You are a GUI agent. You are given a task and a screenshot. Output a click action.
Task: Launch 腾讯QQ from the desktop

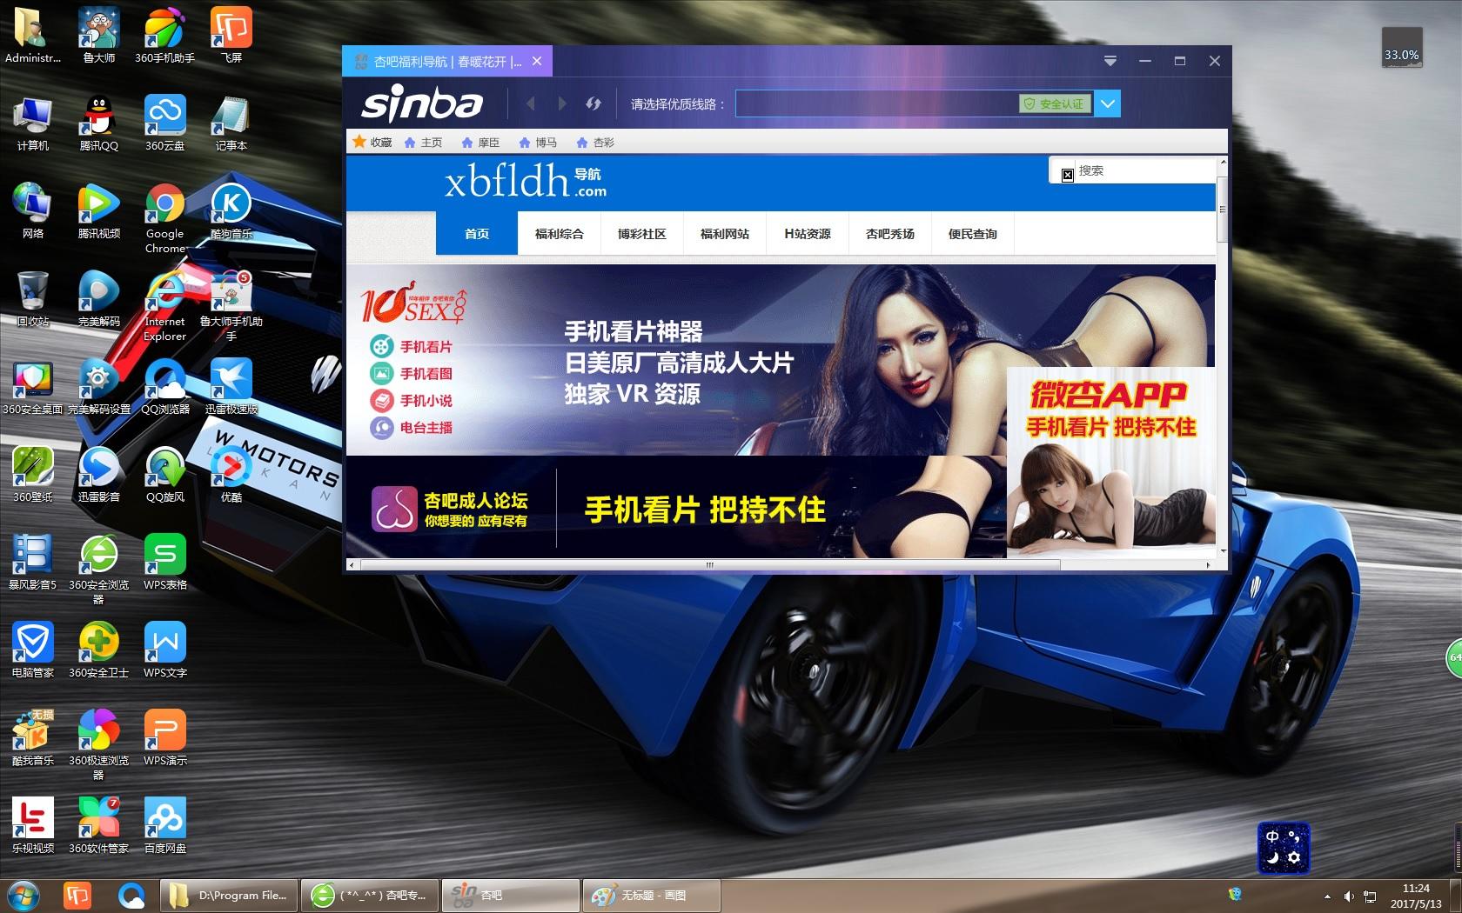pyautogui.click(x=99, y=123)
